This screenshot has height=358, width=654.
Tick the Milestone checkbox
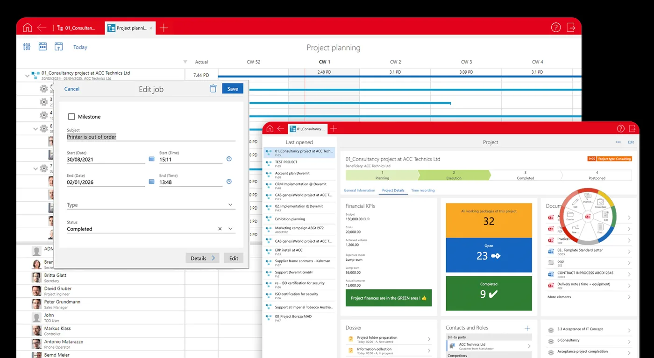(x=71, y=117)
